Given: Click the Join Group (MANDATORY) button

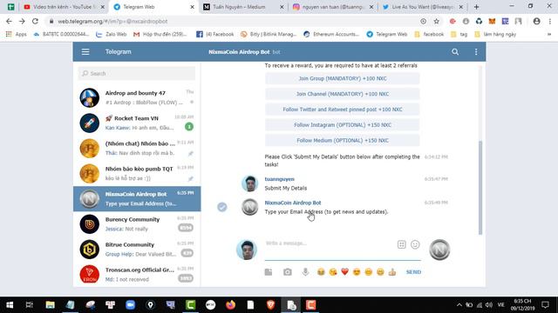Looking at the screenshot, I should pyautogui.click(x=343, y=78).
